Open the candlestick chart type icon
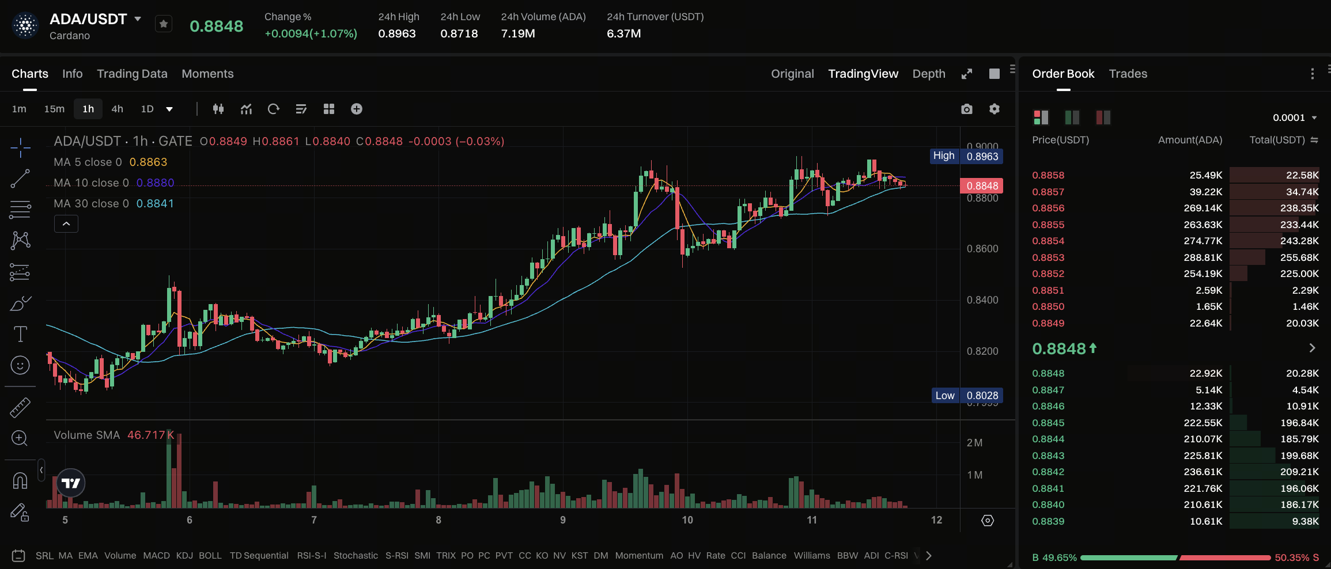Screen dimensions: 1331x569 218,109
